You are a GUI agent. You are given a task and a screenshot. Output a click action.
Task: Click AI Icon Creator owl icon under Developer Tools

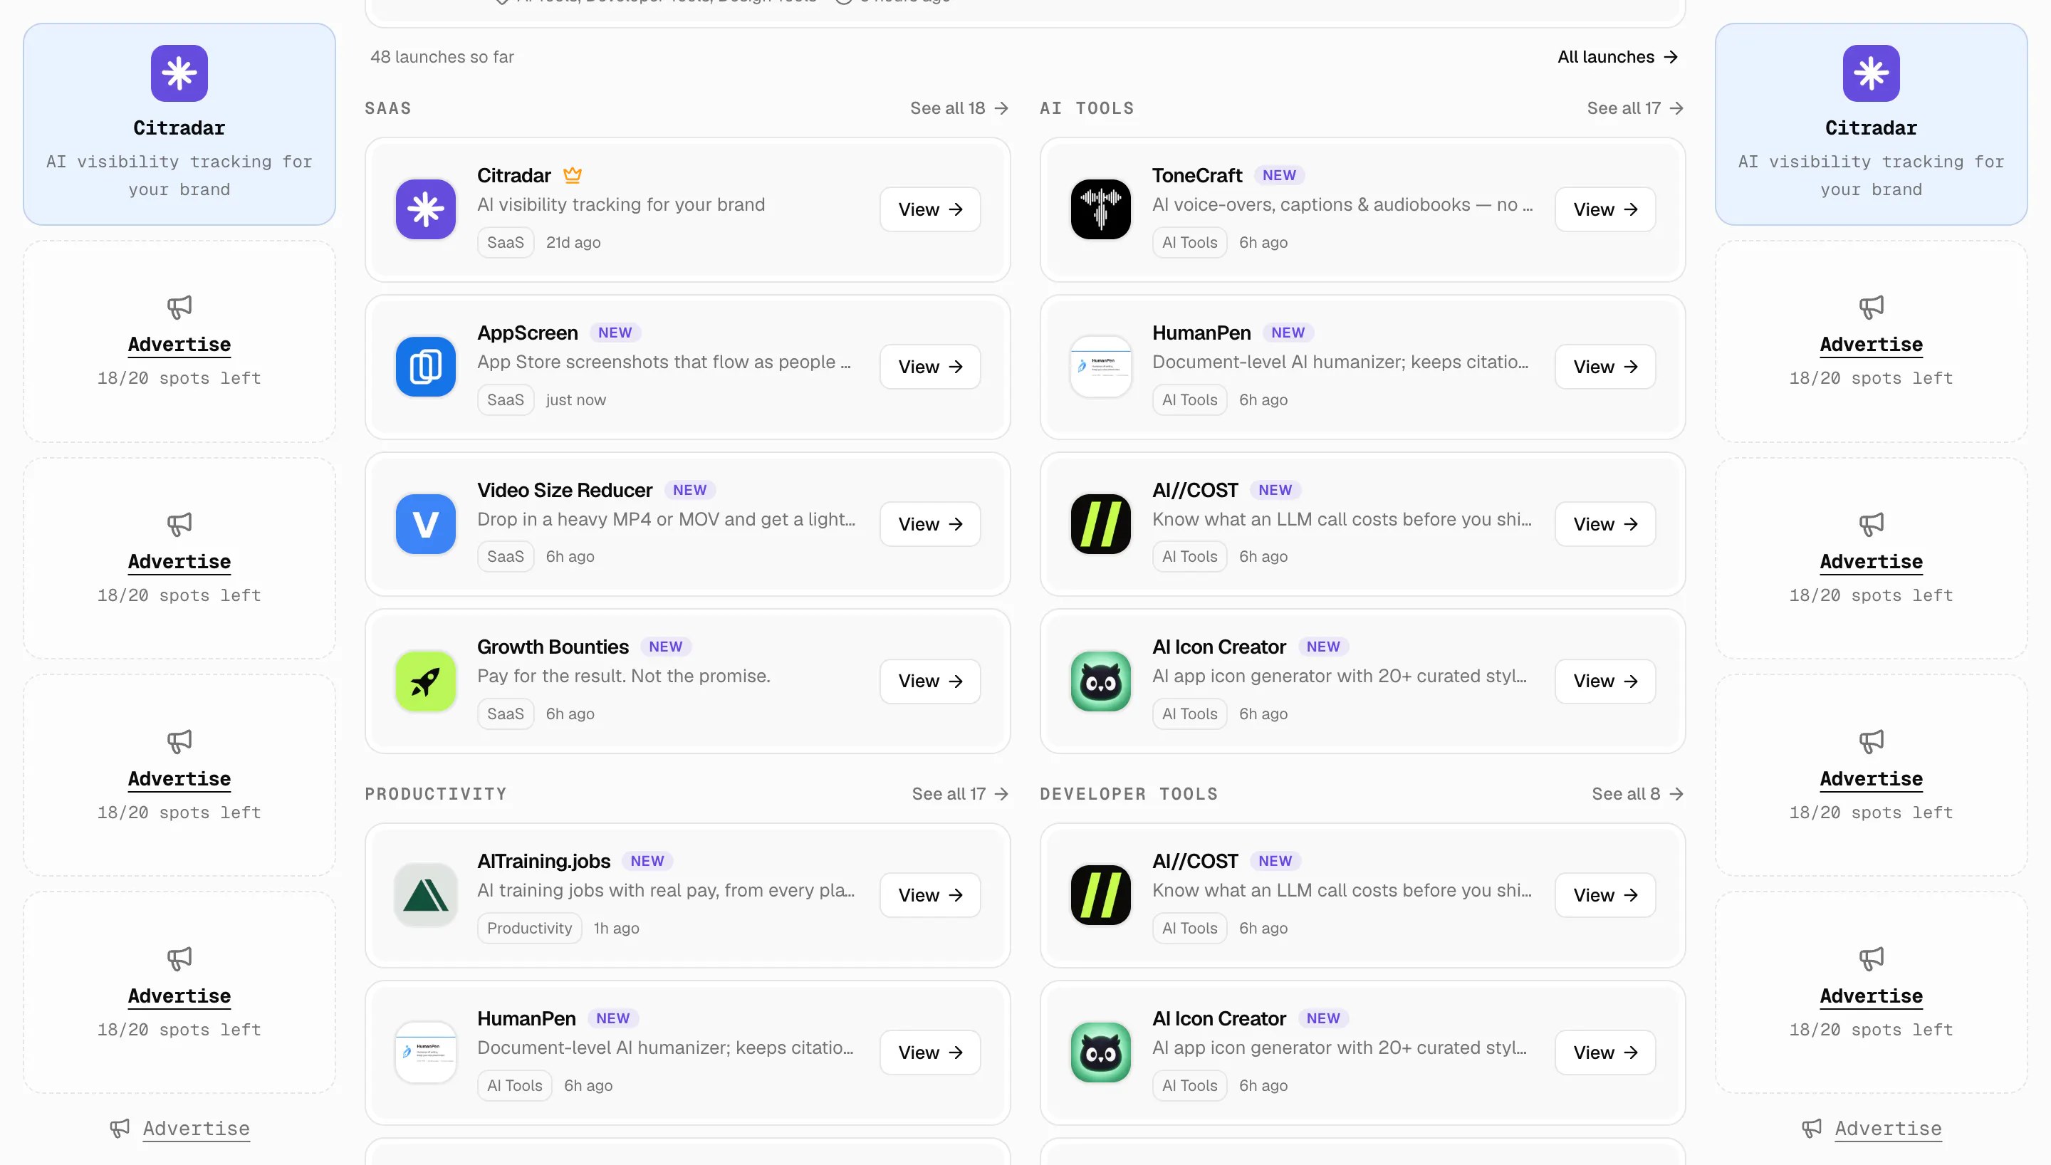point(1101,1052)
